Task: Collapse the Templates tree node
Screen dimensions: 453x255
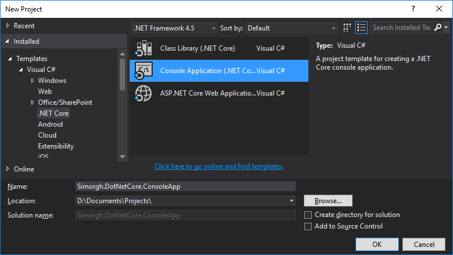Action: (10, 59)
